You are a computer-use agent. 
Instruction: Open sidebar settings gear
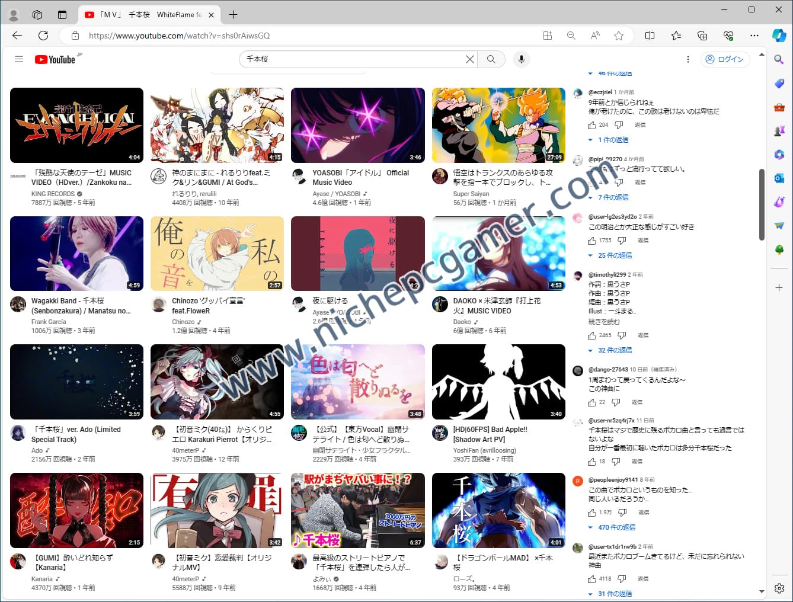tap(779, 588)
